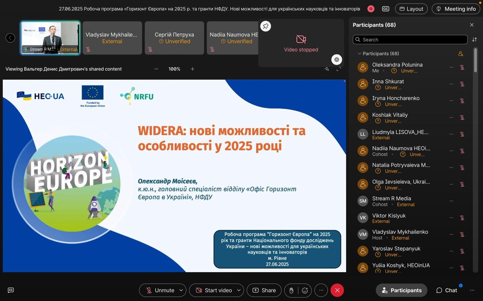Select Viktor Kislyuk participant row
Screen dimensions: 483x301
tap(412, 218)
